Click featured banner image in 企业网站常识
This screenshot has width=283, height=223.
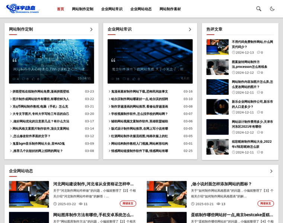coord(150,61)
